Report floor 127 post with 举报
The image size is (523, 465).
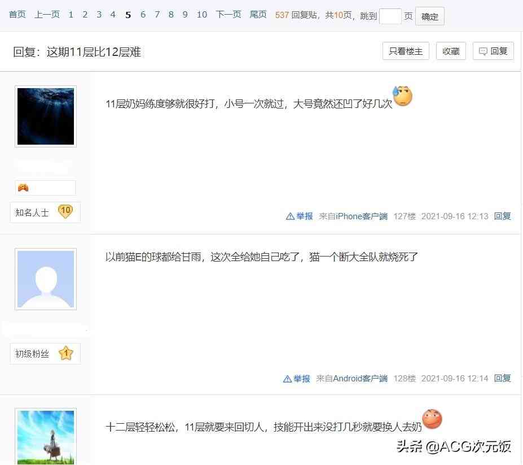pyautogui.click(x=300, y=216)
